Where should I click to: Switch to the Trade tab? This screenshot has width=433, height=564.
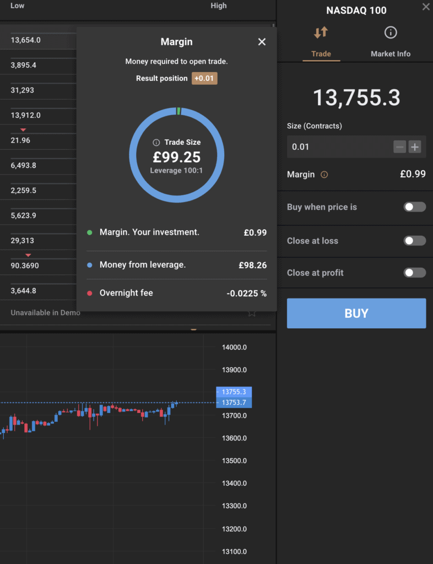[321, 53]
